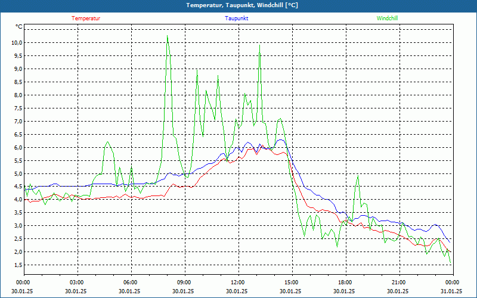The height and width of the screenshot is (298, 477).
Task: Click the 3,0 y-axis value
Action: pyautogui.click(x=18, y=226)
